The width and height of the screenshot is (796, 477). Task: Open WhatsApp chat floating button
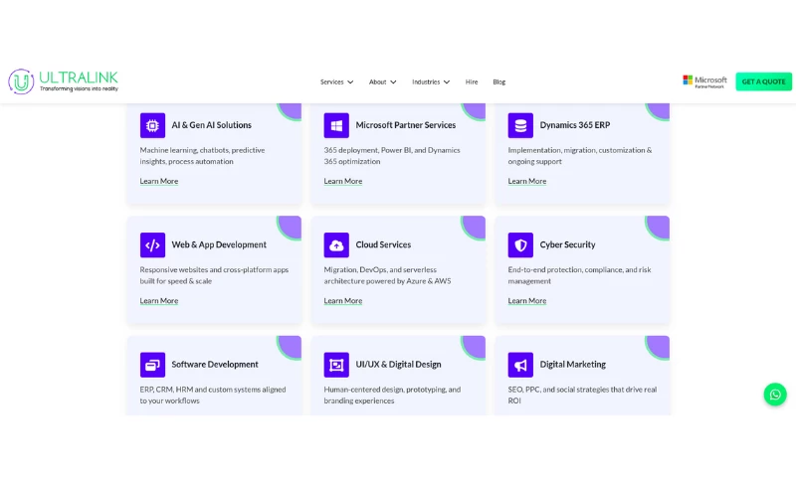(775, 394)
